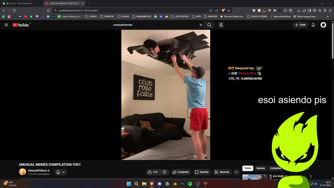
Task: Open the CORREO bookmarks folder
Action: tap(91, 16)
